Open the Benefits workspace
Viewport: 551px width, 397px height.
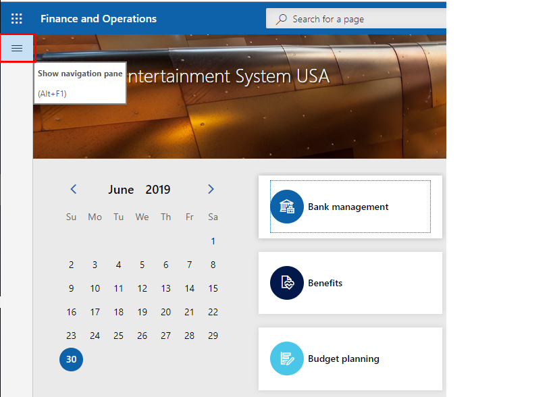coord(350,283)
